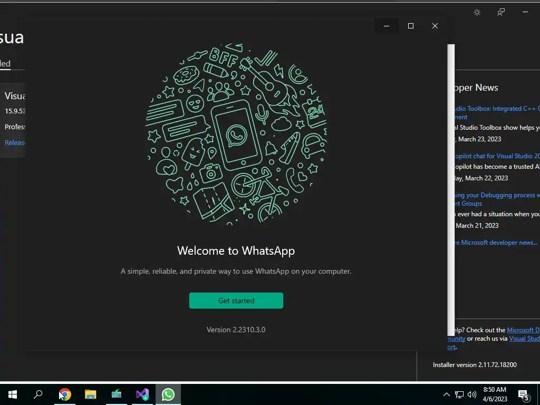This screenshot has height=405, width=540.
Task: Click the Visual Studio Installer feedback icon
Action: (x=501, y=13)
